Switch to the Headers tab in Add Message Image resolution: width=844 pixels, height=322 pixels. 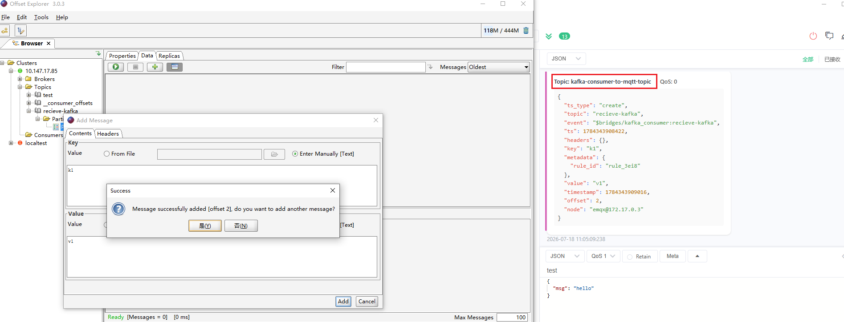click(108, 134)
